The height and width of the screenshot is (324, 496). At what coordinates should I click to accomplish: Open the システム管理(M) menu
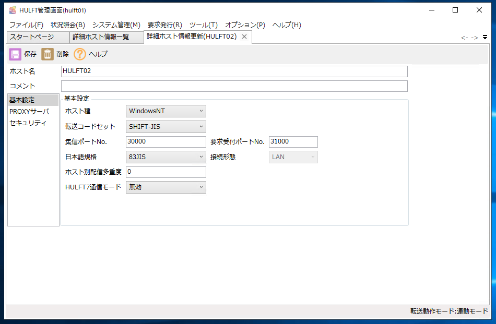116,25
